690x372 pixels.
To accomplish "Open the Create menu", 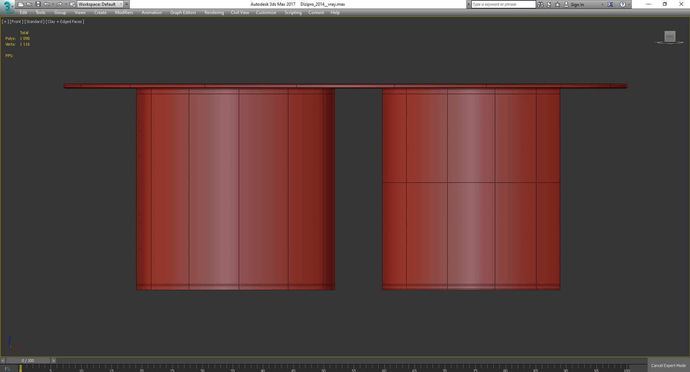I will 100,13.
